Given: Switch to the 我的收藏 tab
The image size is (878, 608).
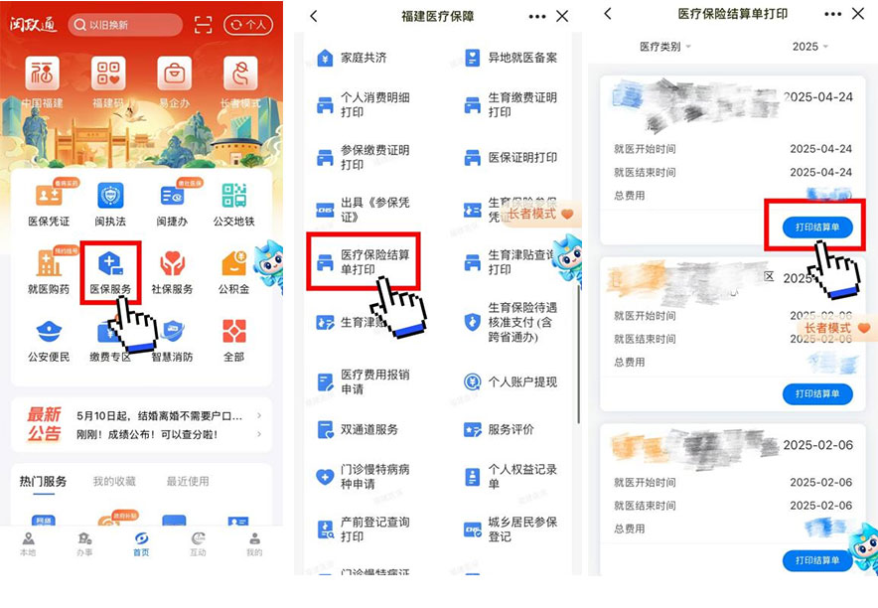Looking at the screenshot, I should tap(114, 482).
